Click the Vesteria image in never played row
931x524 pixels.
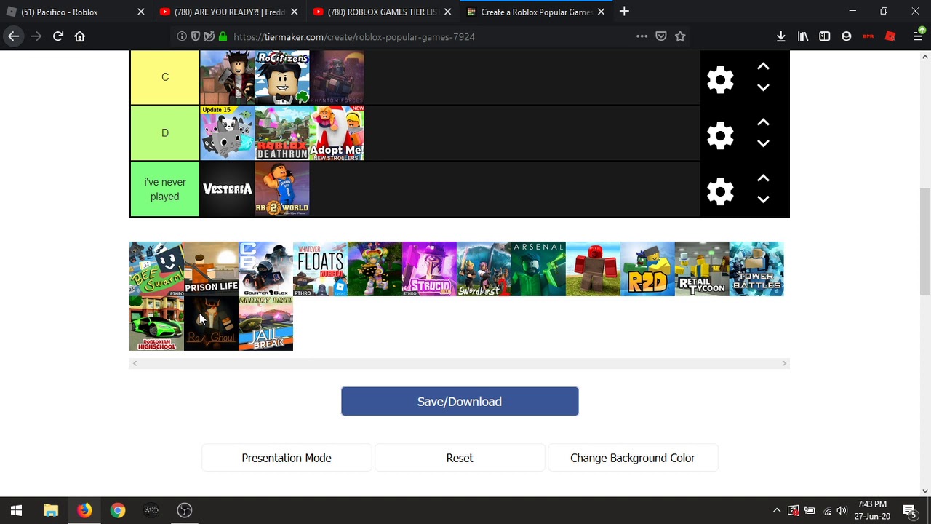227,189
